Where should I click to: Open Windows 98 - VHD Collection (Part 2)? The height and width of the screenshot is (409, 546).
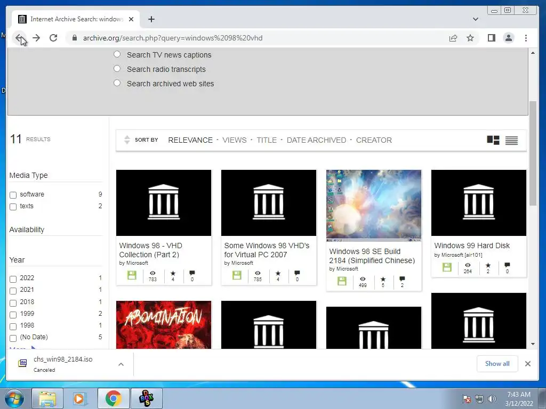point(151,250)
